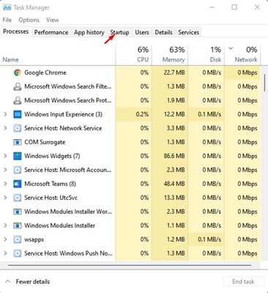Click the caret icon beside Fewer details

(8, 281)
